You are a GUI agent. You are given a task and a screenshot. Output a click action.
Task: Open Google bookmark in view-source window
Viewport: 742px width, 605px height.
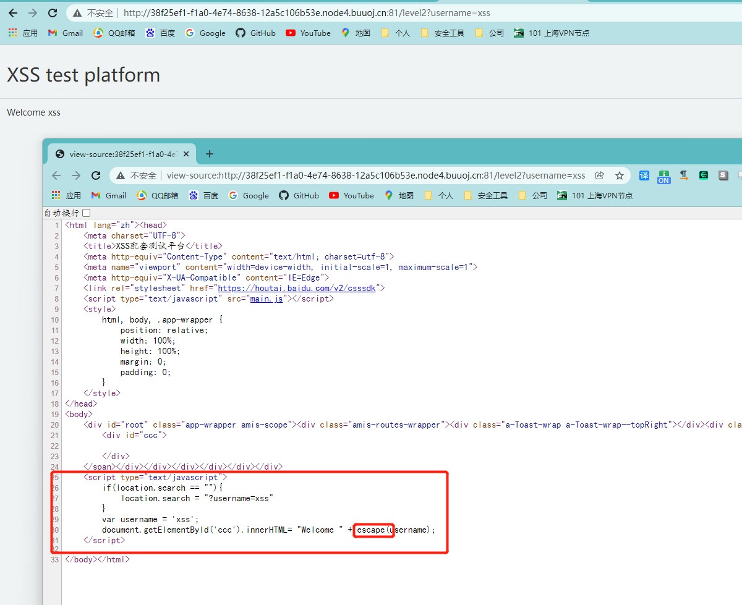tap(249, 195)
